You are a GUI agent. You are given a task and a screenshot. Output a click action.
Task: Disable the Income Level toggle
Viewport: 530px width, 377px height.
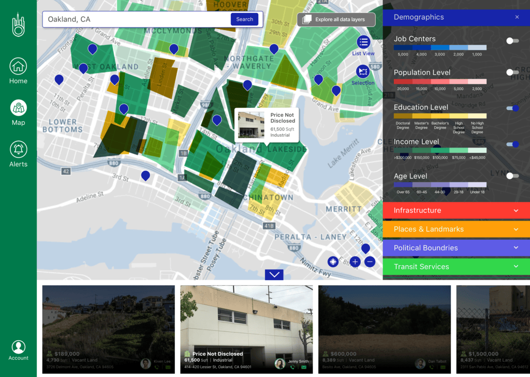coord(512,144)
